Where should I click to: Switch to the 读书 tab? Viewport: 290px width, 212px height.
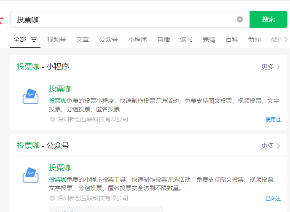coord(186,39)
